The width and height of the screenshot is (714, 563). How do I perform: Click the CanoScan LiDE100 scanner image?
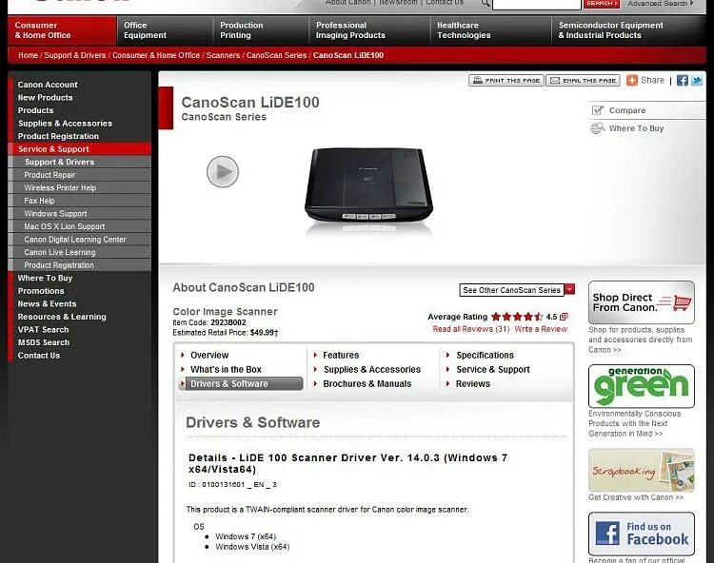(368, 185)
